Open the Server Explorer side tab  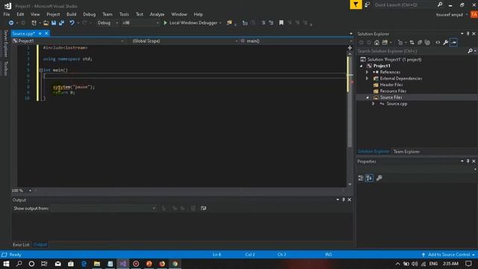(5, 43)
